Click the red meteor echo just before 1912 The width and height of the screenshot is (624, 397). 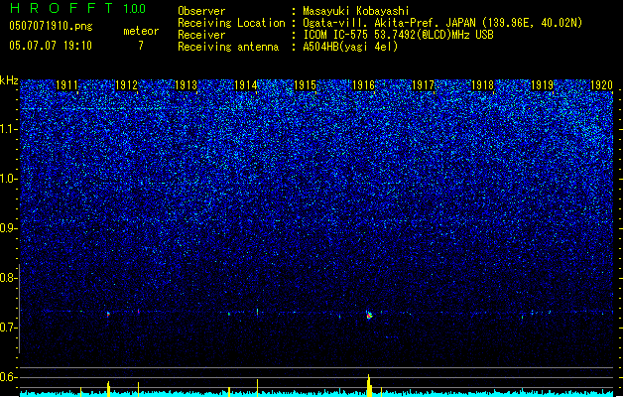108,315
